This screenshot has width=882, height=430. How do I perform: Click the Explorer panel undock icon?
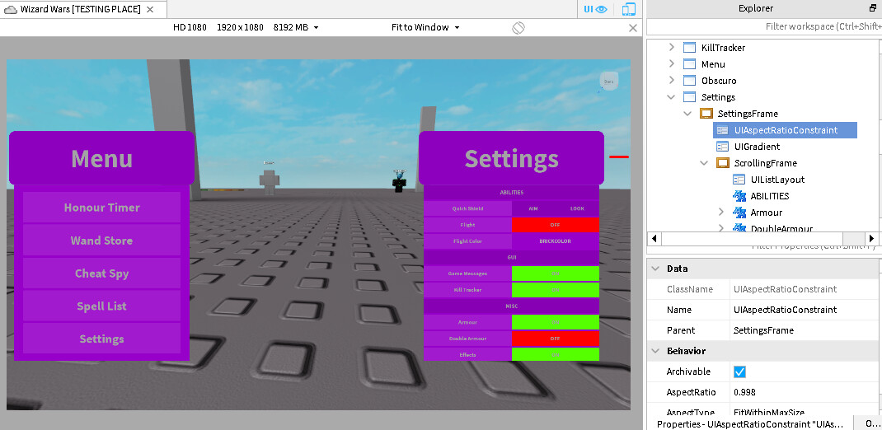click(x=872, y=8)
